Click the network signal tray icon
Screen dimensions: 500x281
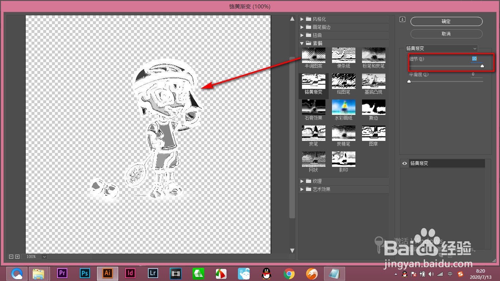[x=440, y=274]
